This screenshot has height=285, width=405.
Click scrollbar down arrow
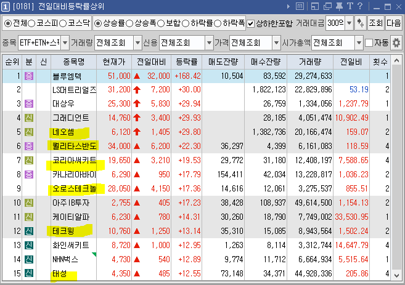pyautogui.click(x=396, y=275)
